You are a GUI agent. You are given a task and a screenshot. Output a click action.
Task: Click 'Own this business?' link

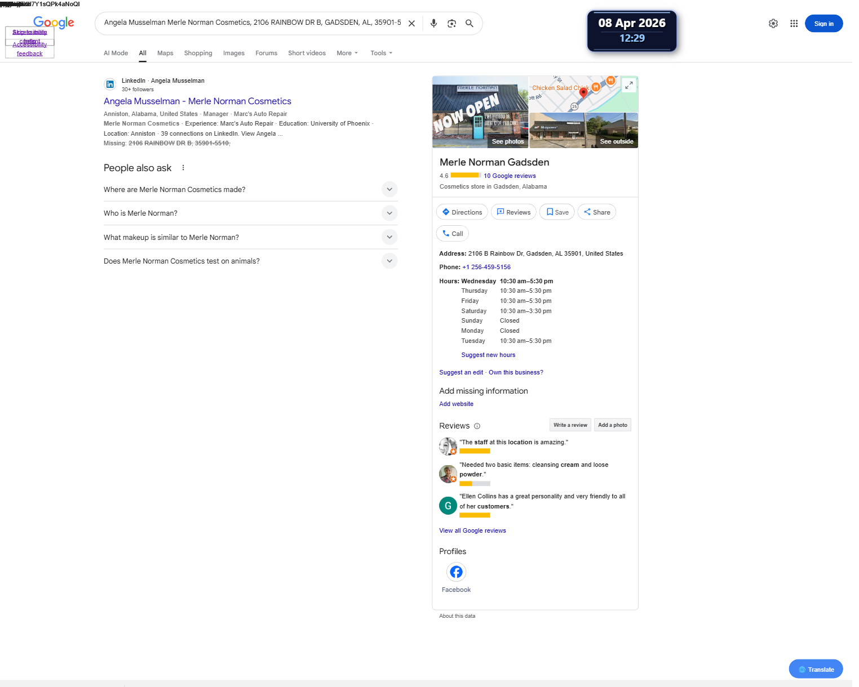click(x=516, y=373)
